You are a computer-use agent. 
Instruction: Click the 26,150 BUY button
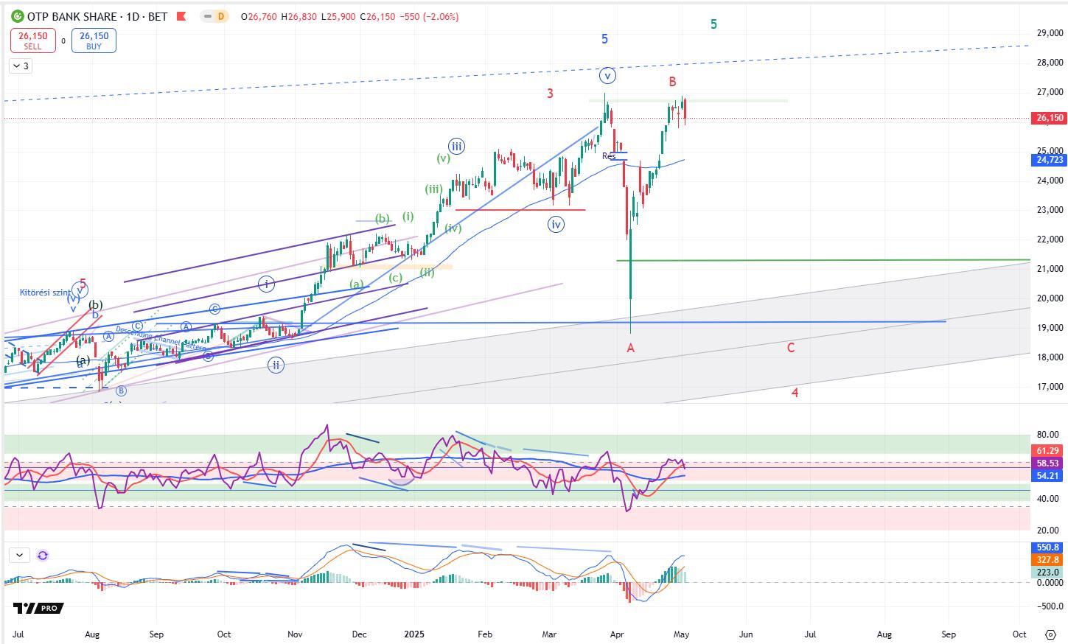coord(94,41)
